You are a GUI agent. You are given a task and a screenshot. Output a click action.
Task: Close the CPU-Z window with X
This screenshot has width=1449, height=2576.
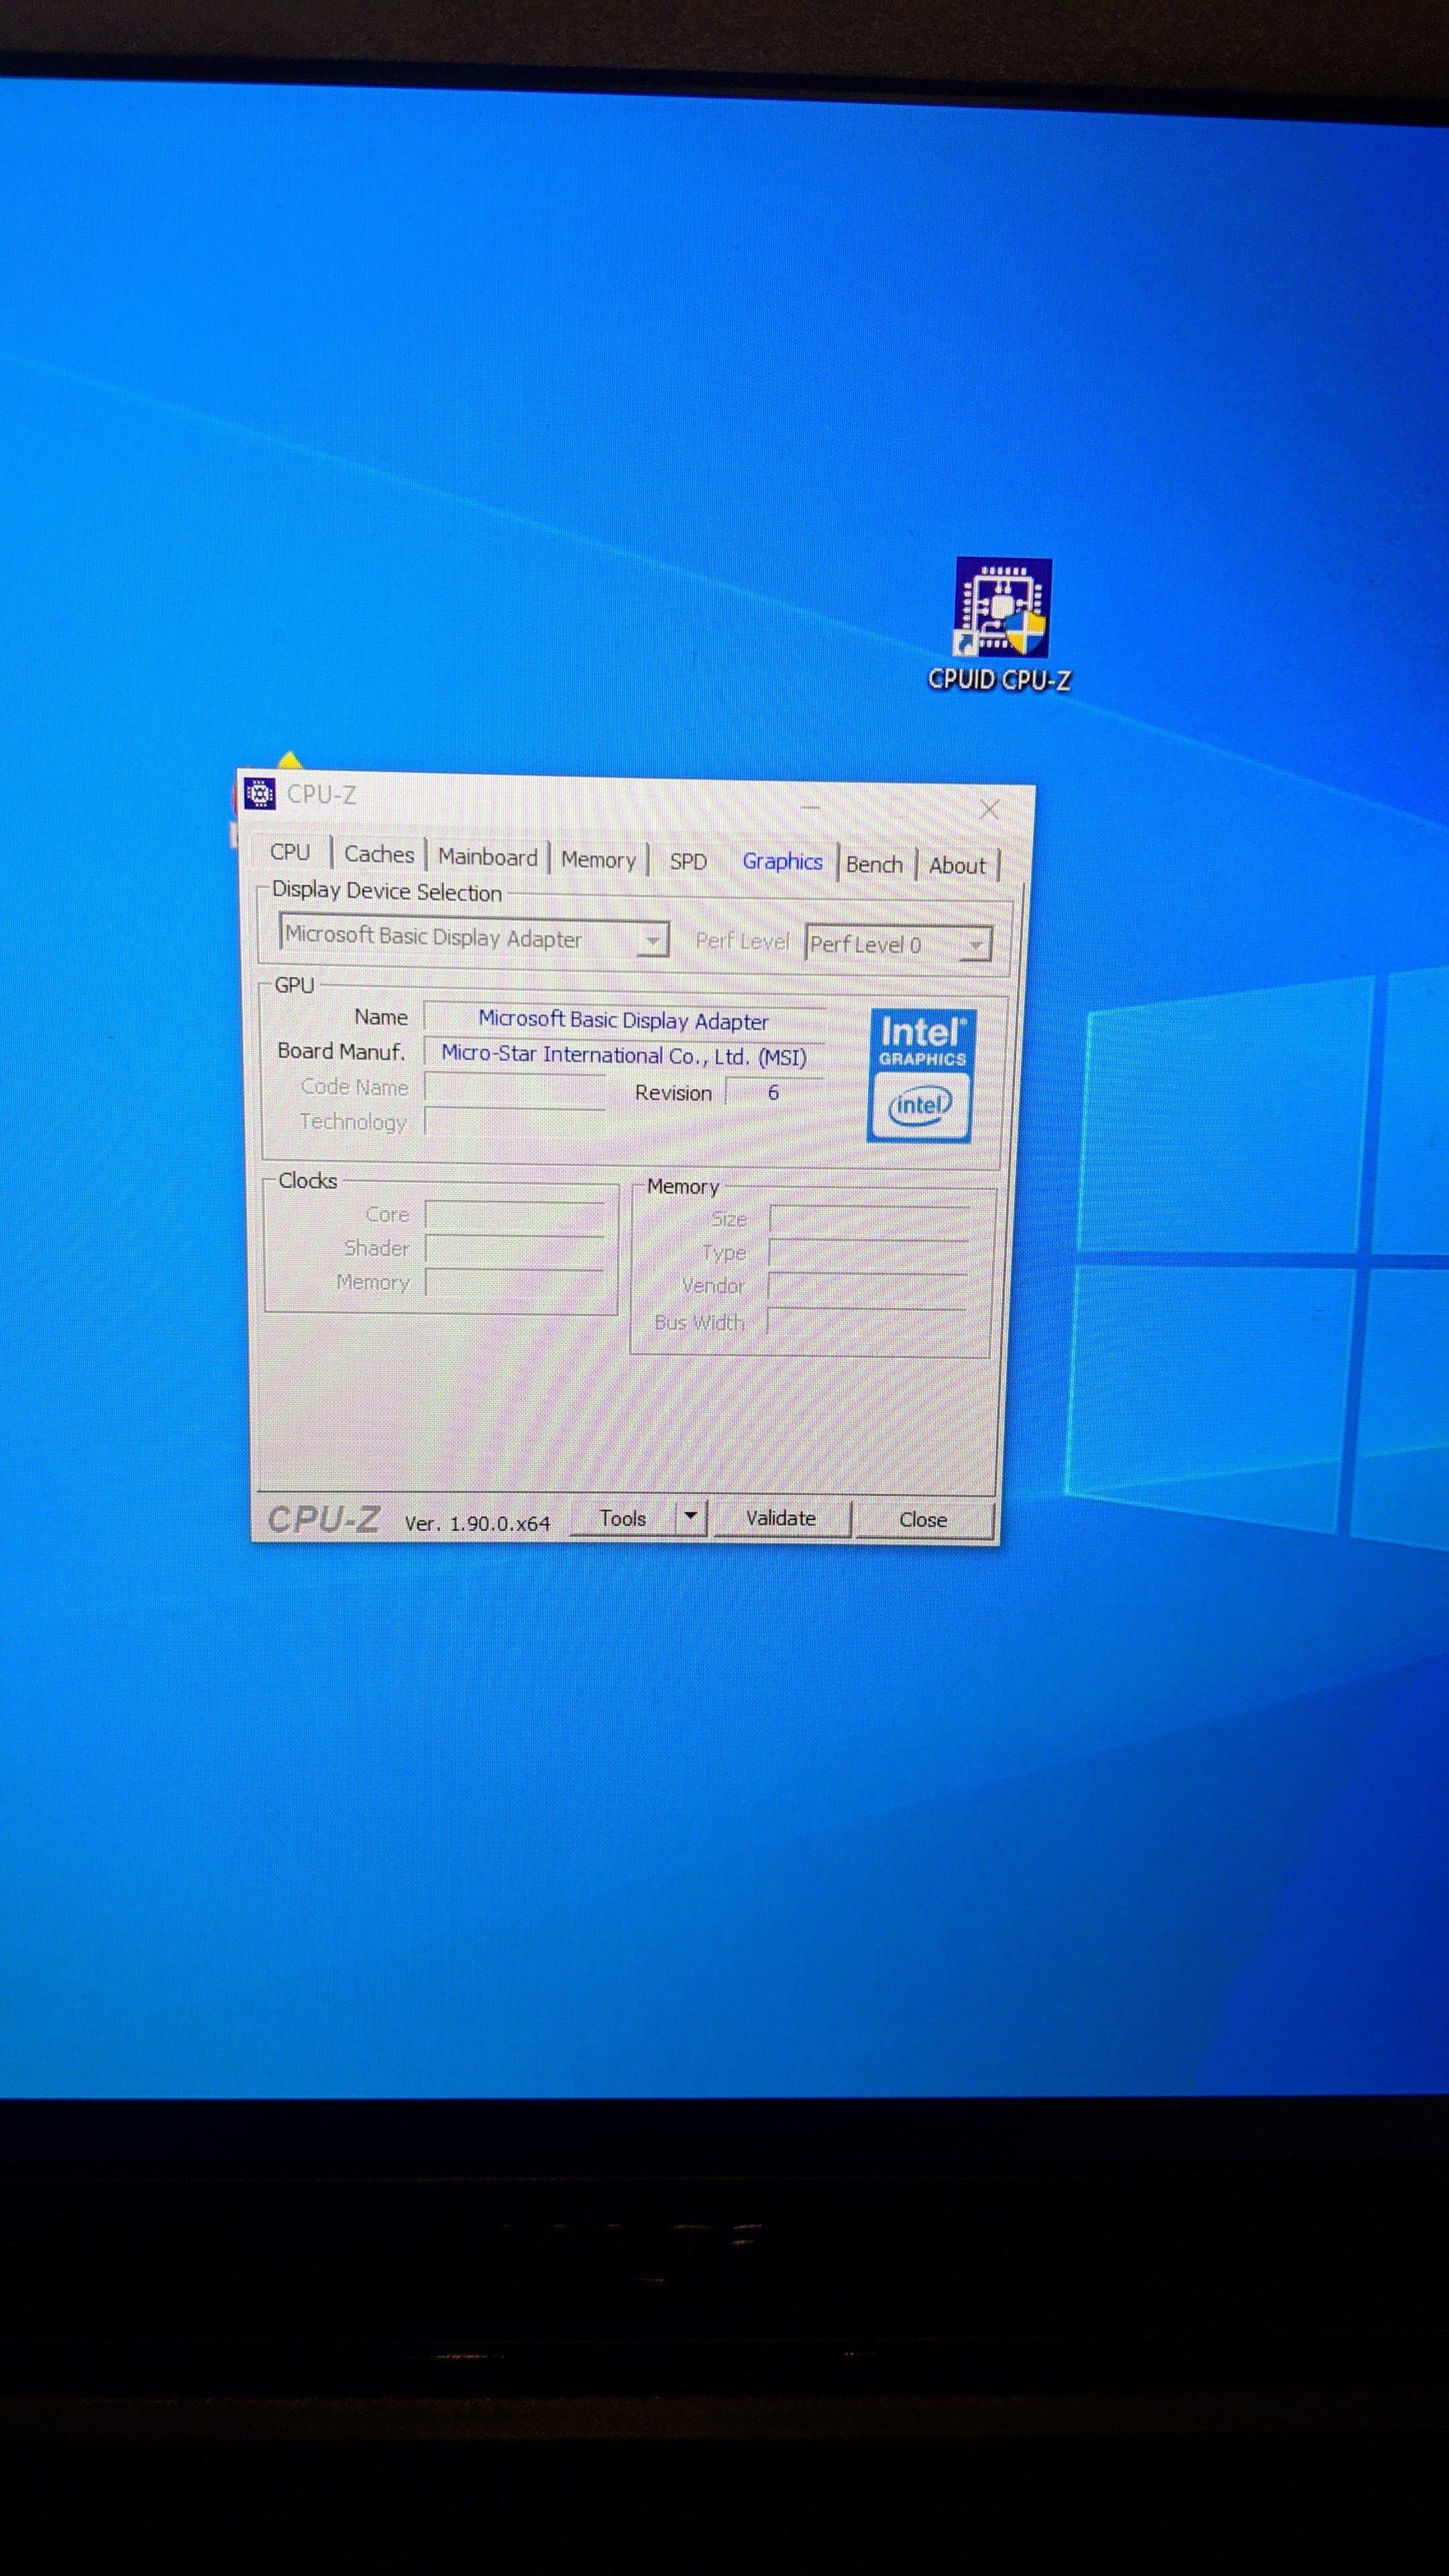(x=989, y=810)
